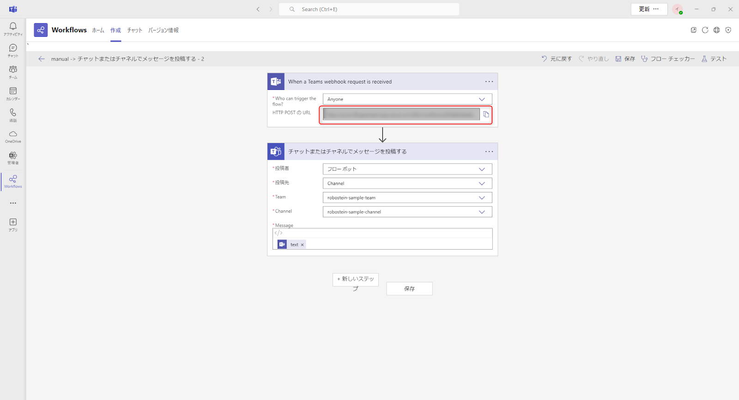Screen dimensions: 739x400
Task: Click 元に戻す to undo
Action: pyautogui.click(x=557, y=59)
